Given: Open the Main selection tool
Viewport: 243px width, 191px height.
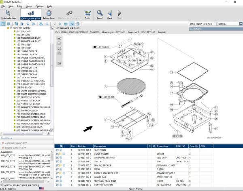Looking at the screenshot, I should (9, 15).
